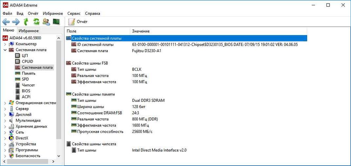Image resolution: width=351 pixels, height=166 pixels.
Task: Switch to the Избранное sidebar tab
Action: [28, 31]
